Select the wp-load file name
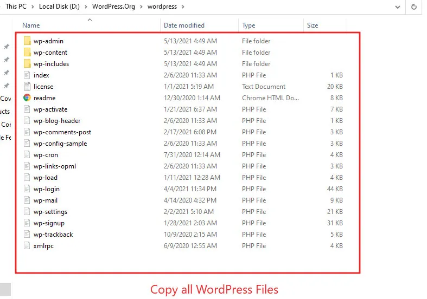 coord(46,178)
